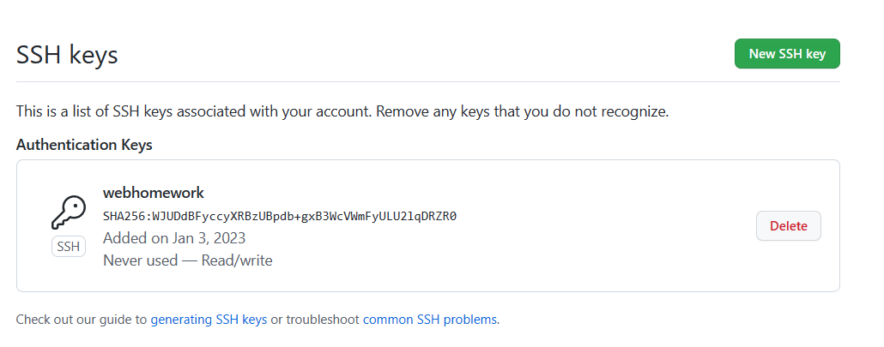Click the 'SHA256:' prefix of the fingerprint
Screen dimensions: 884x347
pos(126,216)
